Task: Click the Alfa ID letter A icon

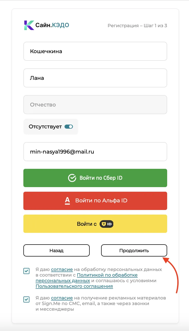Action: (67, 201)
